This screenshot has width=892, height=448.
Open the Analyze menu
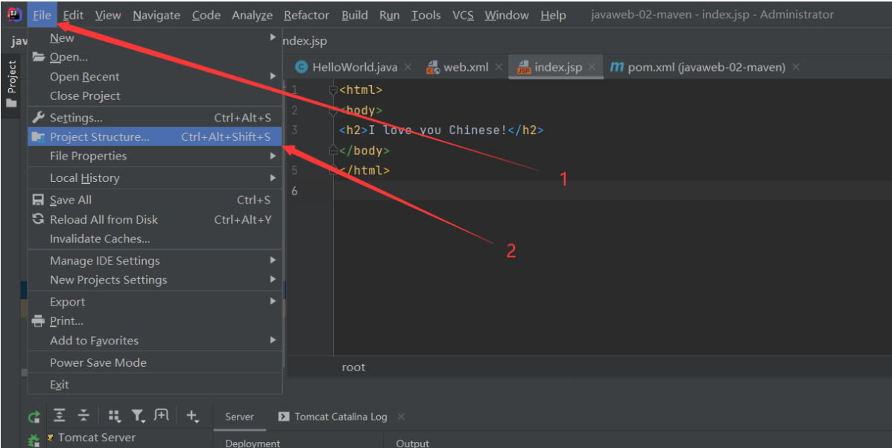click(x=252, y=16)
